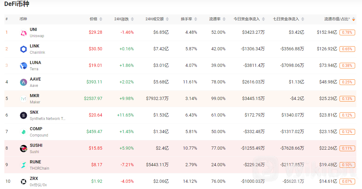Select the MKR seven-day inflow -$4.2亿
Image resolution: width=362 pixels, height=189 pixels.
[297, 99]
